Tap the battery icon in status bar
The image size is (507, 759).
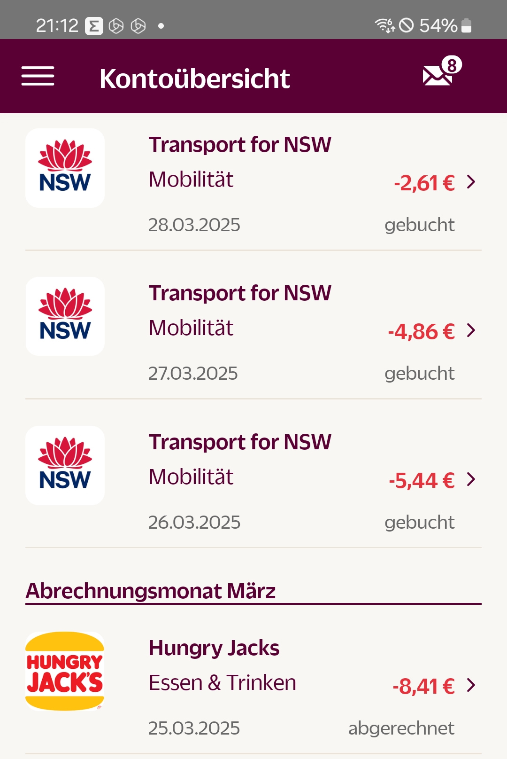click(466, 25)
